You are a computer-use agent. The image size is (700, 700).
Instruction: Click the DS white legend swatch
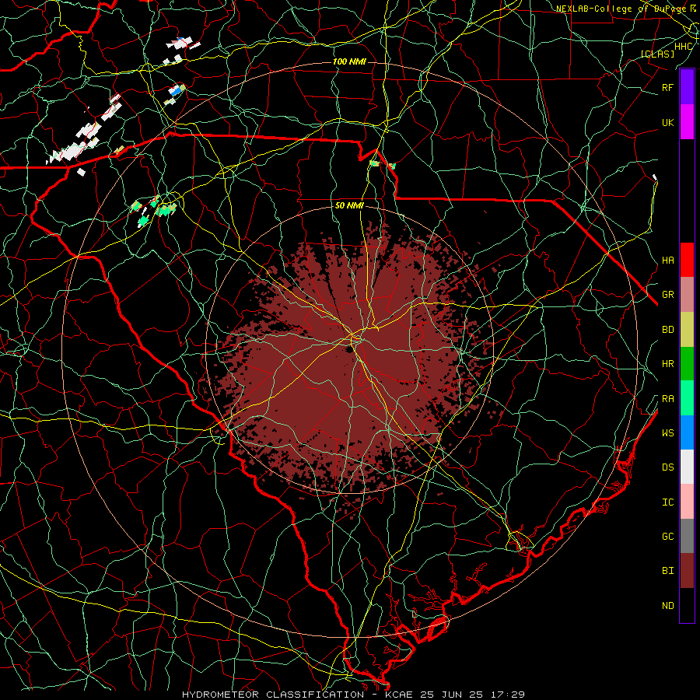687,467
